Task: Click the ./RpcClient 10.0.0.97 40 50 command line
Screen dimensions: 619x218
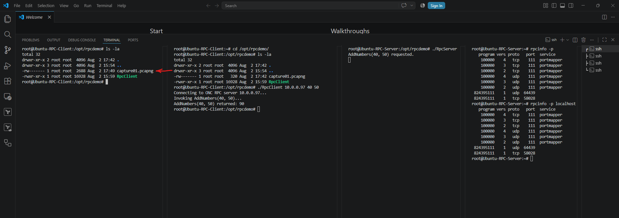Action: (288, 87)
